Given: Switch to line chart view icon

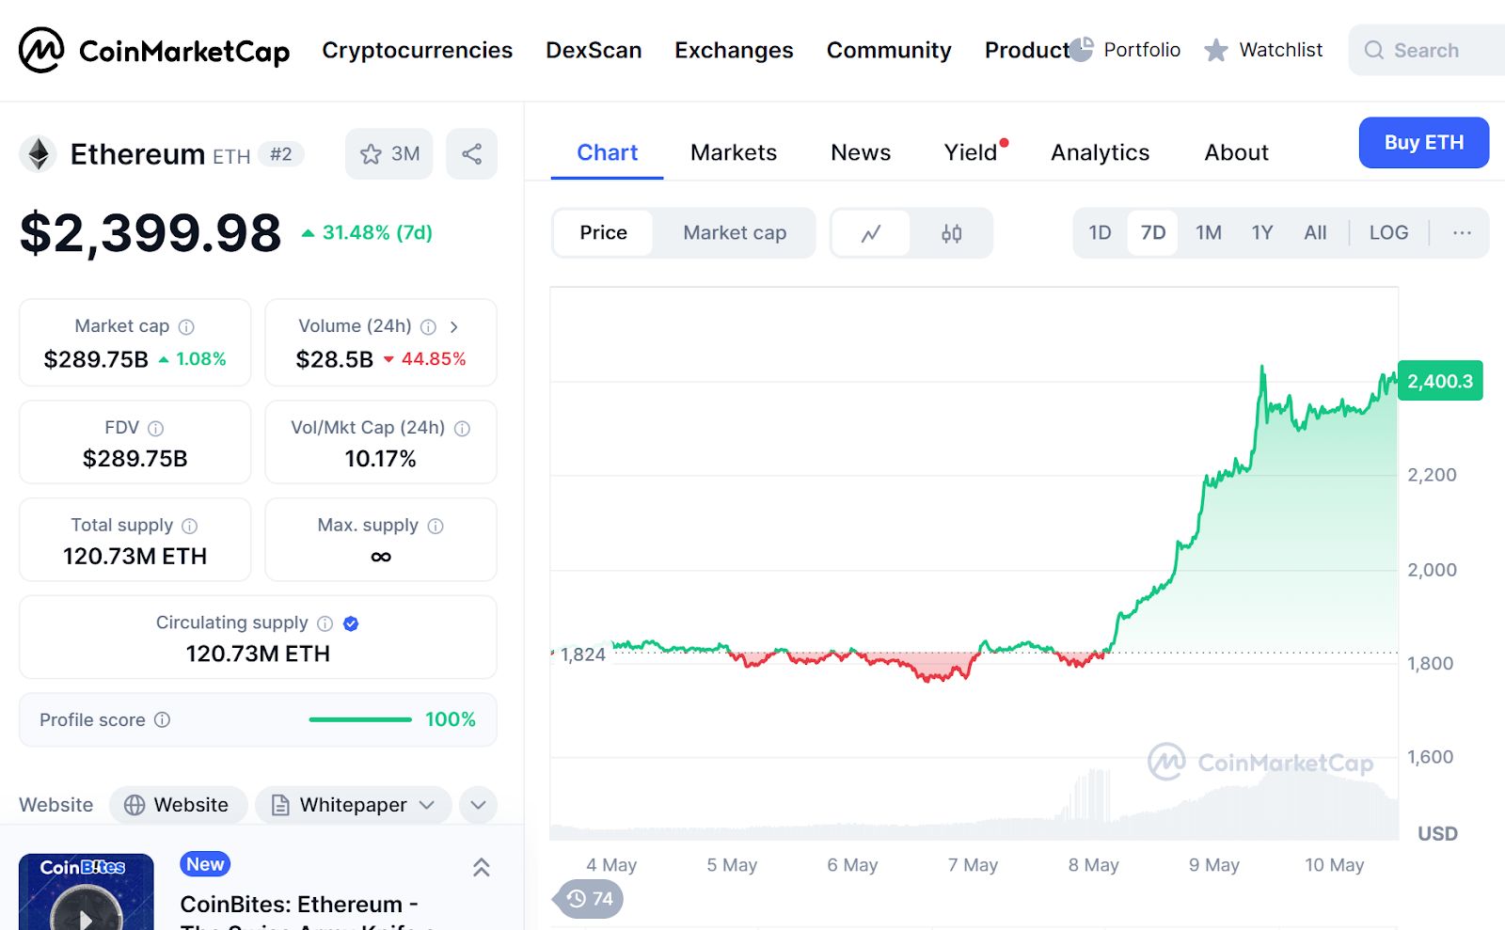Looking at the screenshot, I should pos(871,233).
